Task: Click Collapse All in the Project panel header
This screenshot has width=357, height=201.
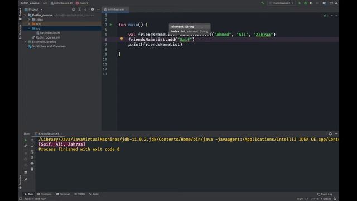Action: [x=85, y=9]
